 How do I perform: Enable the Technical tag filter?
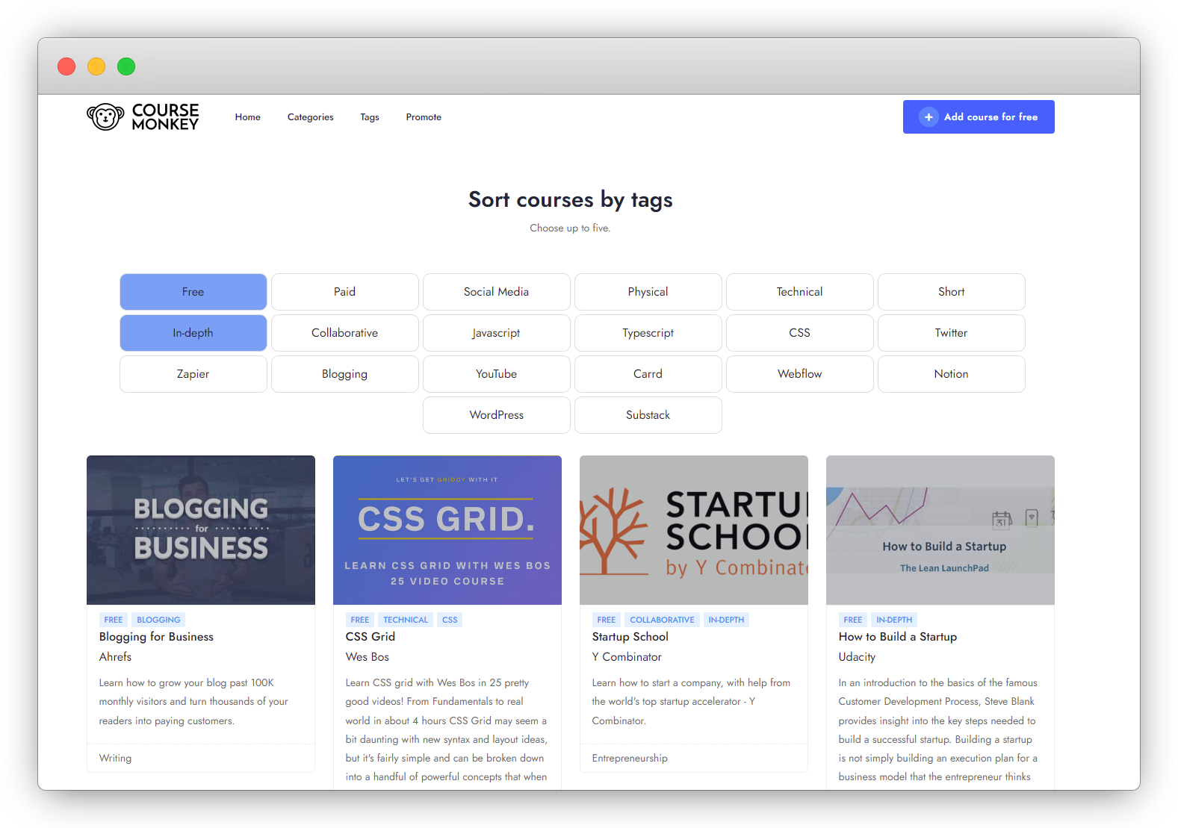point(800,292)
